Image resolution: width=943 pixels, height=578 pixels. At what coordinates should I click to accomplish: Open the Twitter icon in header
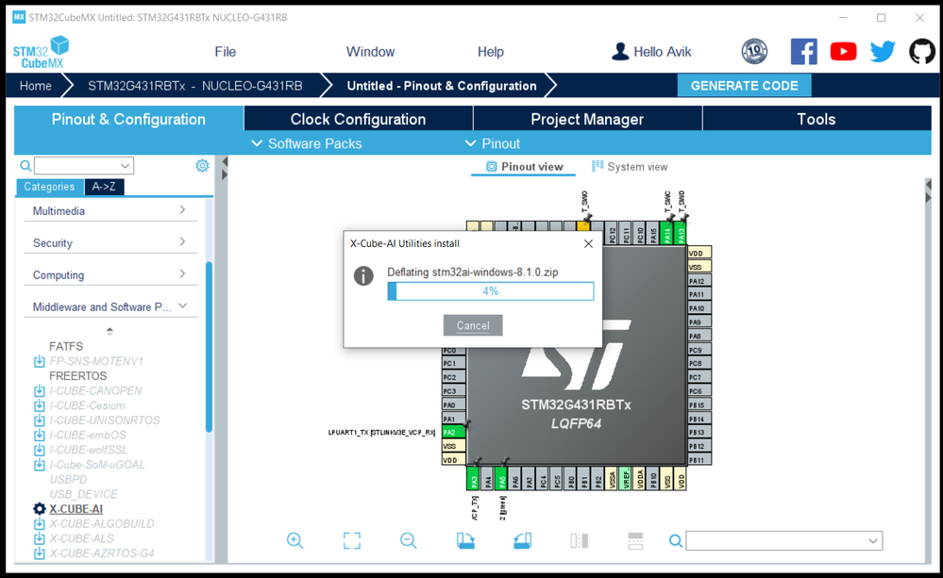(x=883, y=52)
